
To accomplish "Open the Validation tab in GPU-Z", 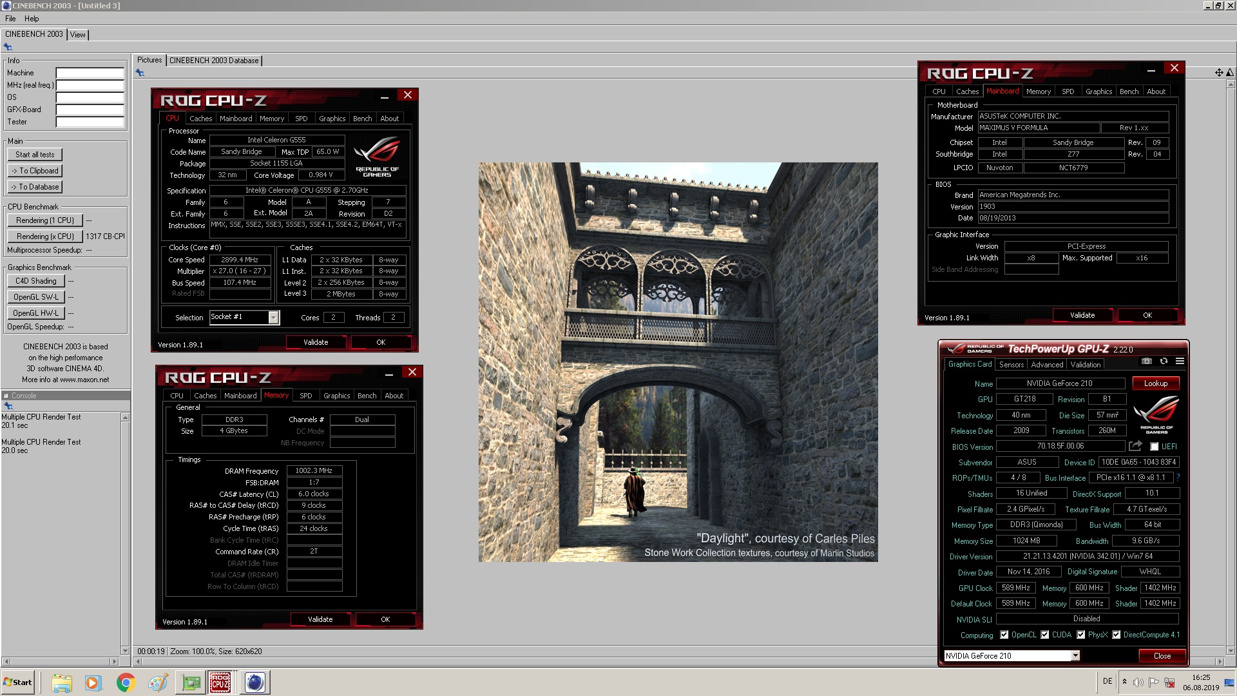I will [1086, 365].
